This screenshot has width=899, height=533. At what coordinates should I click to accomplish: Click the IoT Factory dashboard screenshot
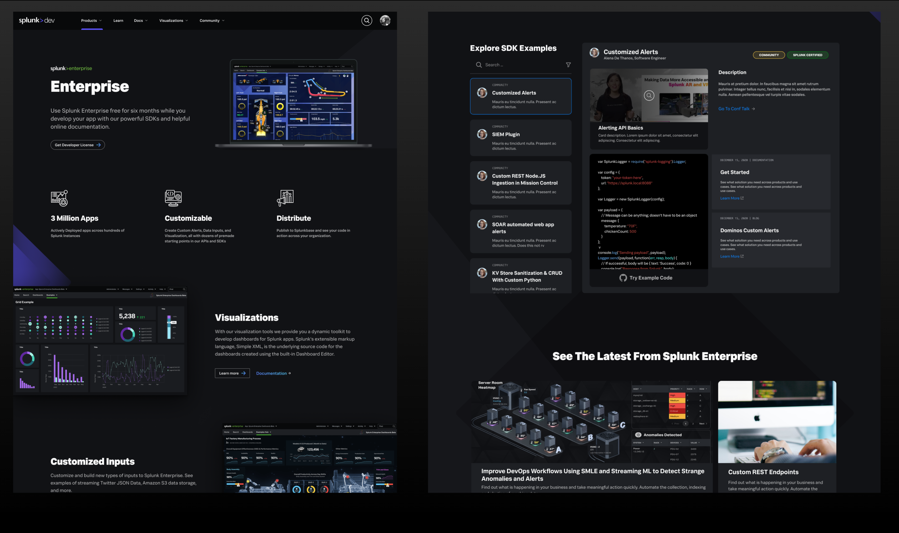pos(310,458)
